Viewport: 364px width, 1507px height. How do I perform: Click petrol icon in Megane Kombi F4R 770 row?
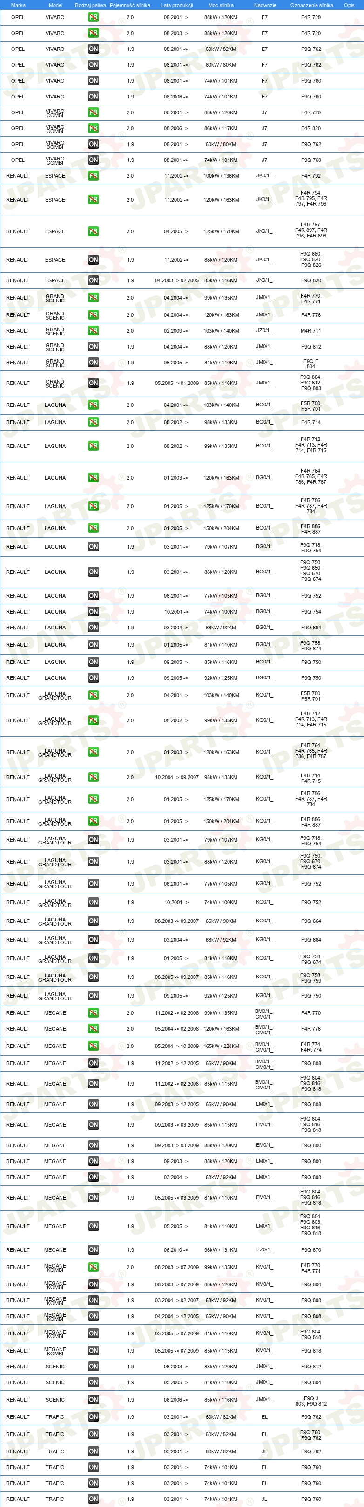click(x=94, y=1267)
